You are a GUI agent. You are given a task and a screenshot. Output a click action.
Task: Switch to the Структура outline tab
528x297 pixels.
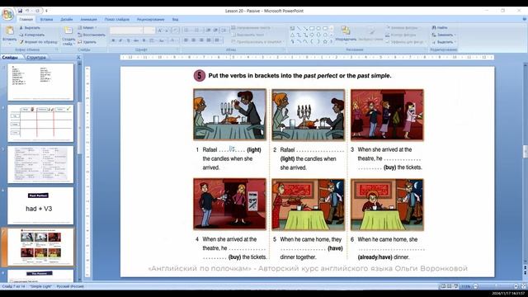click(x=36, y=58)
